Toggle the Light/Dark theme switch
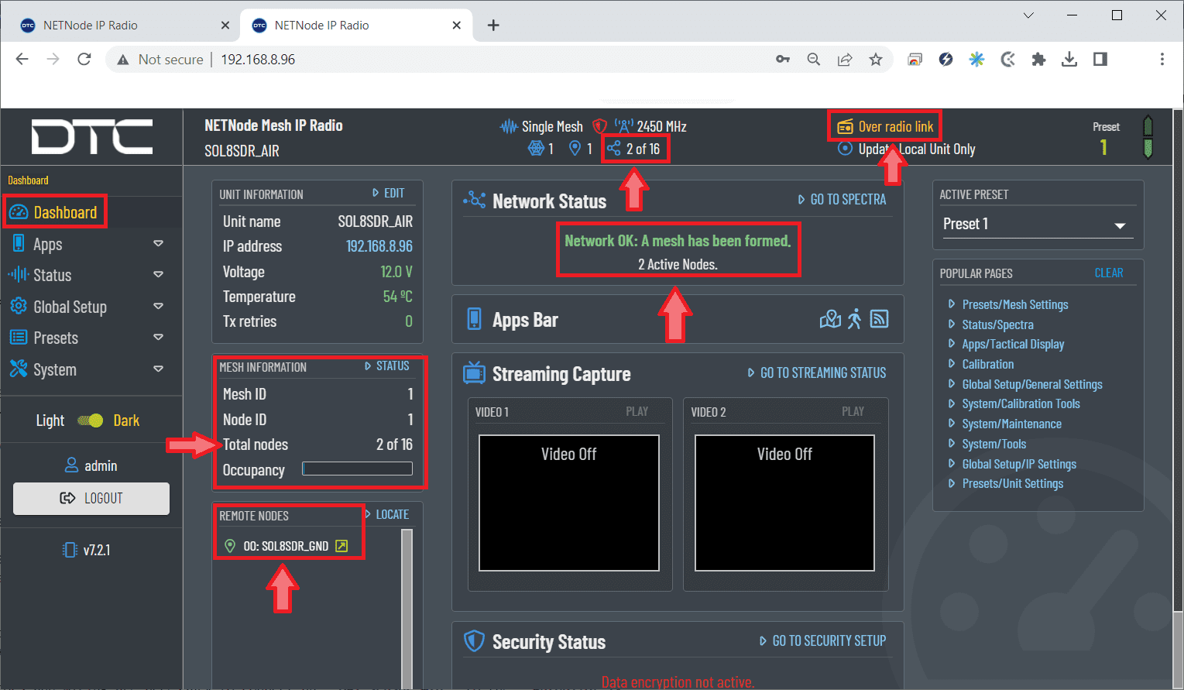The image size is (1184, 690). coord(91,421)
